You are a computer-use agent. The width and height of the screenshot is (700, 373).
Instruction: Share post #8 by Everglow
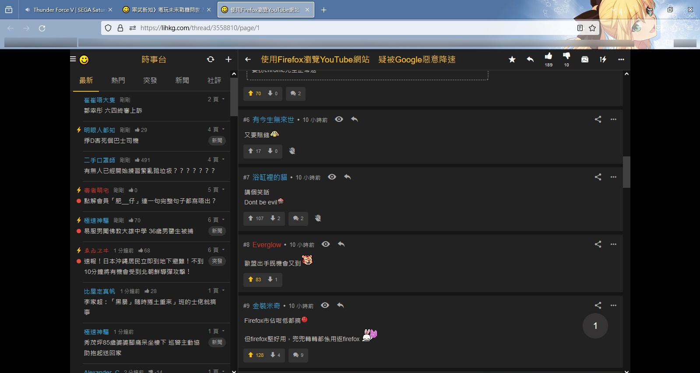(x=598, y=244)
